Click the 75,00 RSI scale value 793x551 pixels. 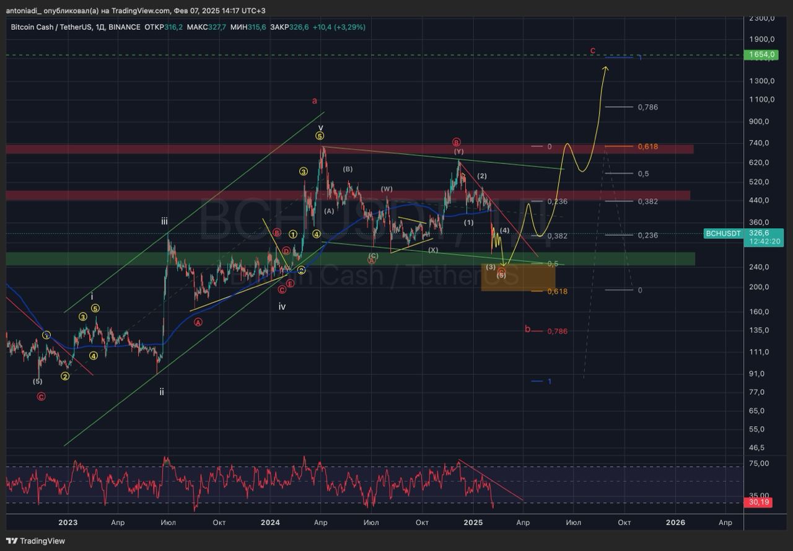pyautogui.click(x=759, y=464)
